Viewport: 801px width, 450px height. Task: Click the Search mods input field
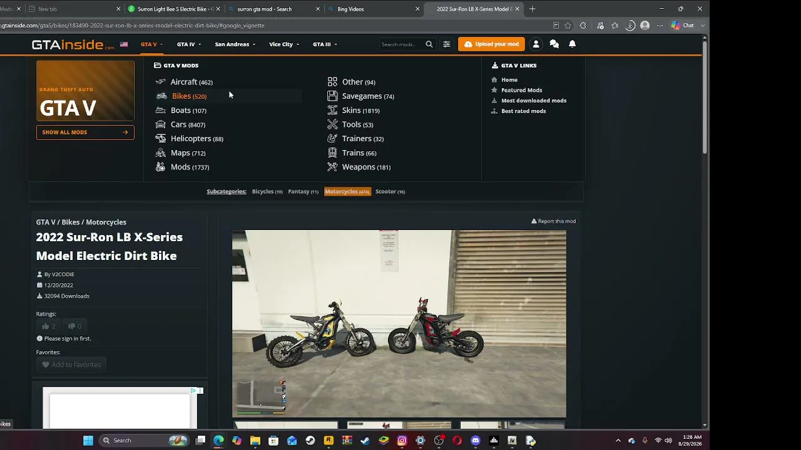click(400, 44)
